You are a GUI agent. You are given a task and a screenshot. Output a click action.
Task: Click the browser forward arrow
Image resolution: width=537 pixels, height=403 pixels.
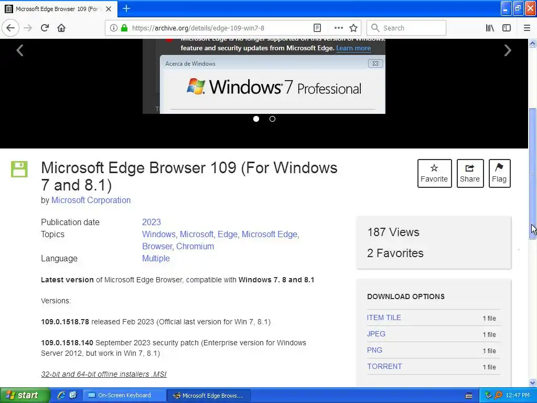pos(28,28)
